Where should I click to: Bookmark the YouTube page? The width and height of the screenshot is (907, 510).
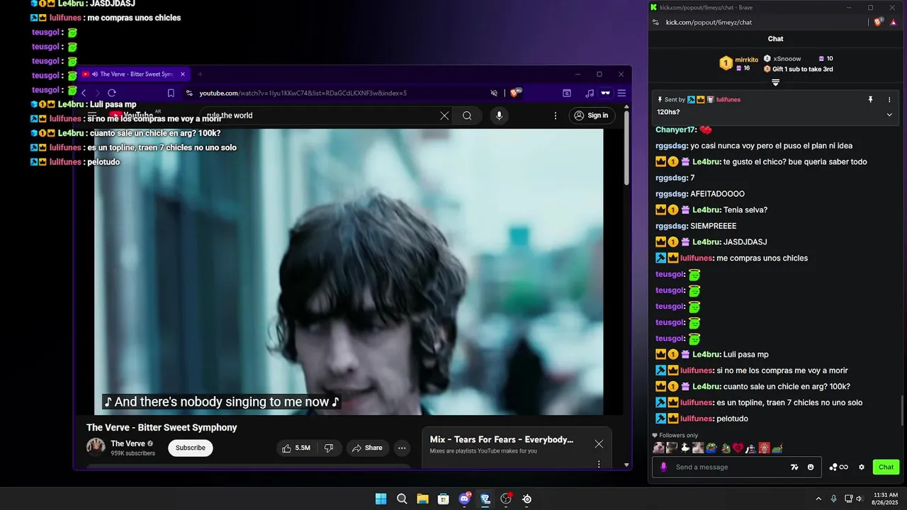[171, 93]
